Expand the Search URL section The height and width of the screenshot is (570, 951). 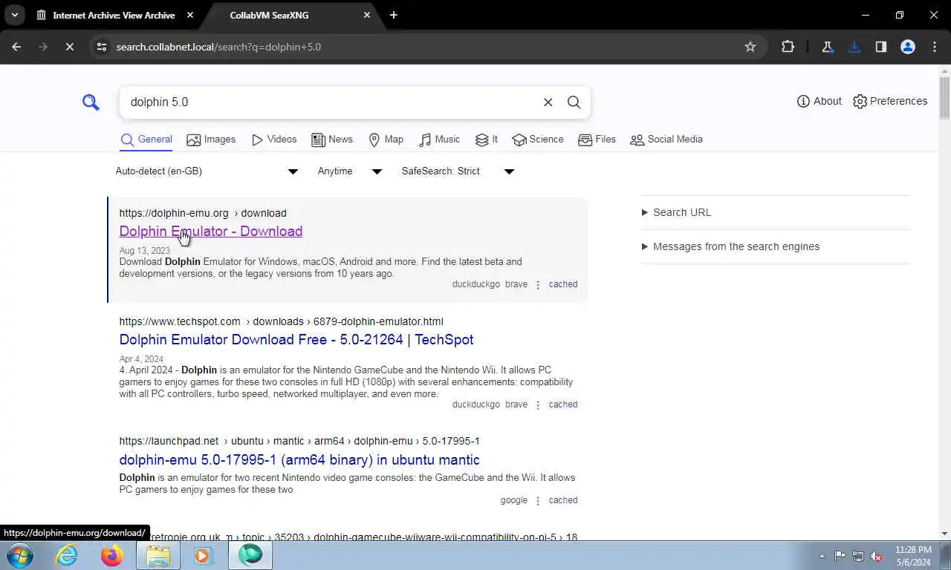(676, 212)
